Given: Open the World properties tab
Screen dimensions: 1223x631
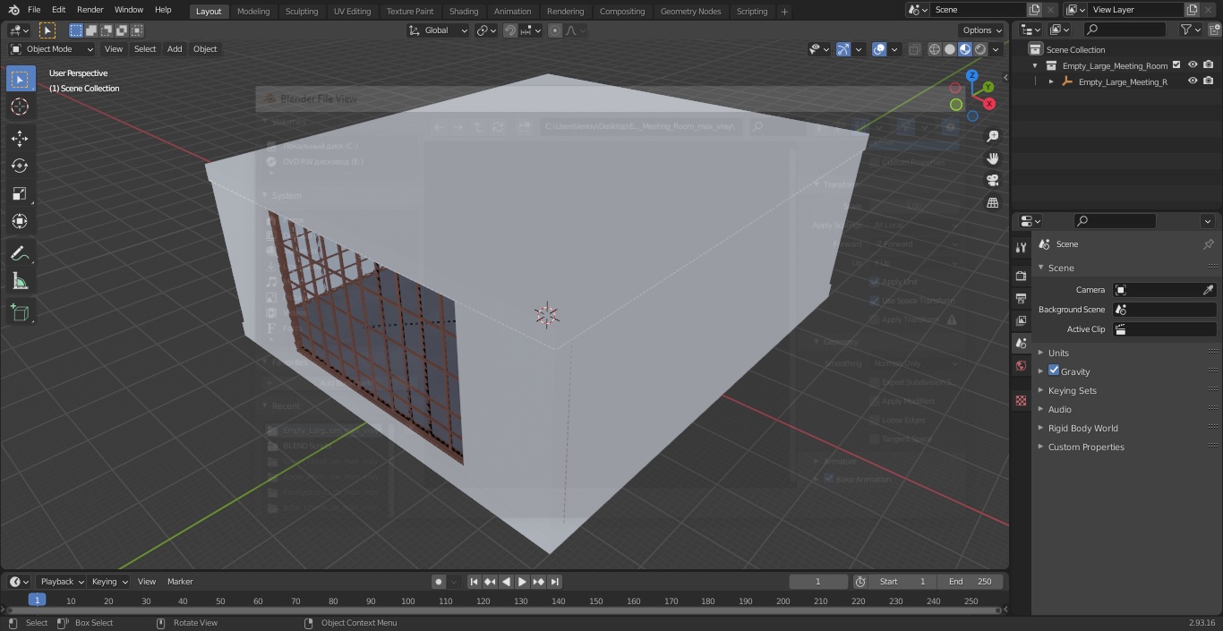Looking at the screenshot, I should pos(1021,365).
